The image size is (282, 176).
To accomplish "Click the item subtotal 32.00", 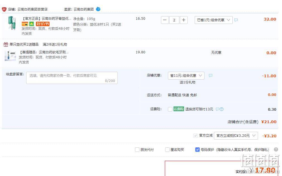I will pos(270,19).
